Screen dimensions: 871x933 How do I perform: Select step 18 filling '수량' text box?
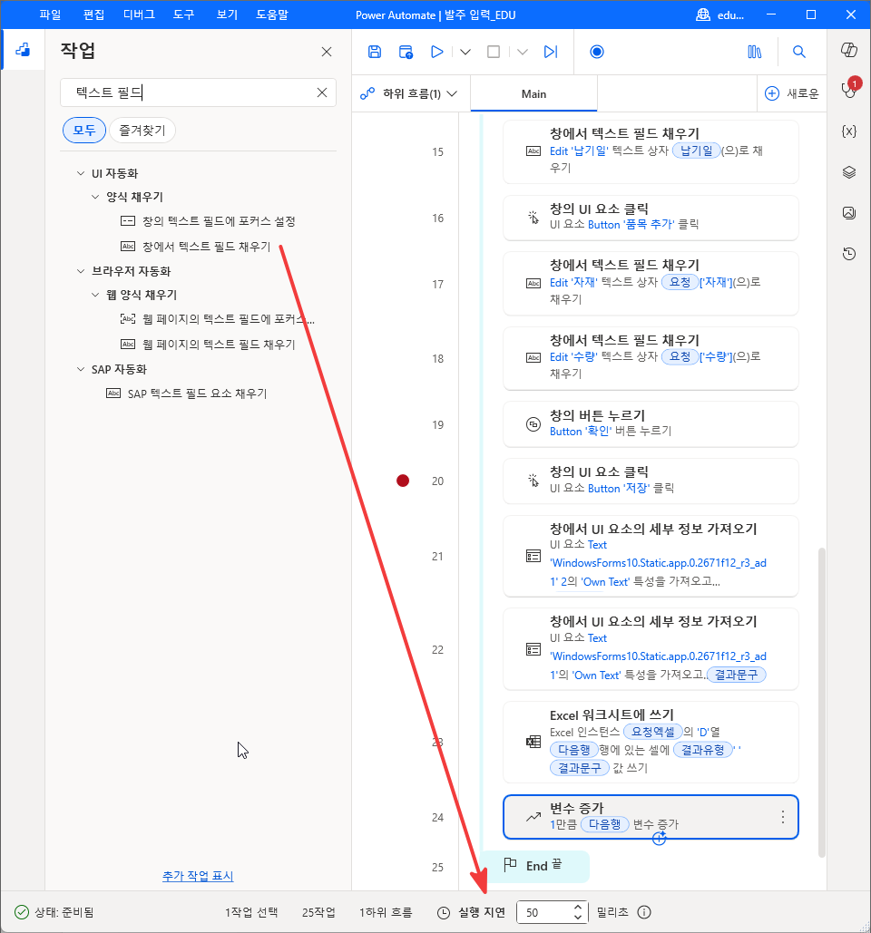pyautogui.click(x=651, y=358)
